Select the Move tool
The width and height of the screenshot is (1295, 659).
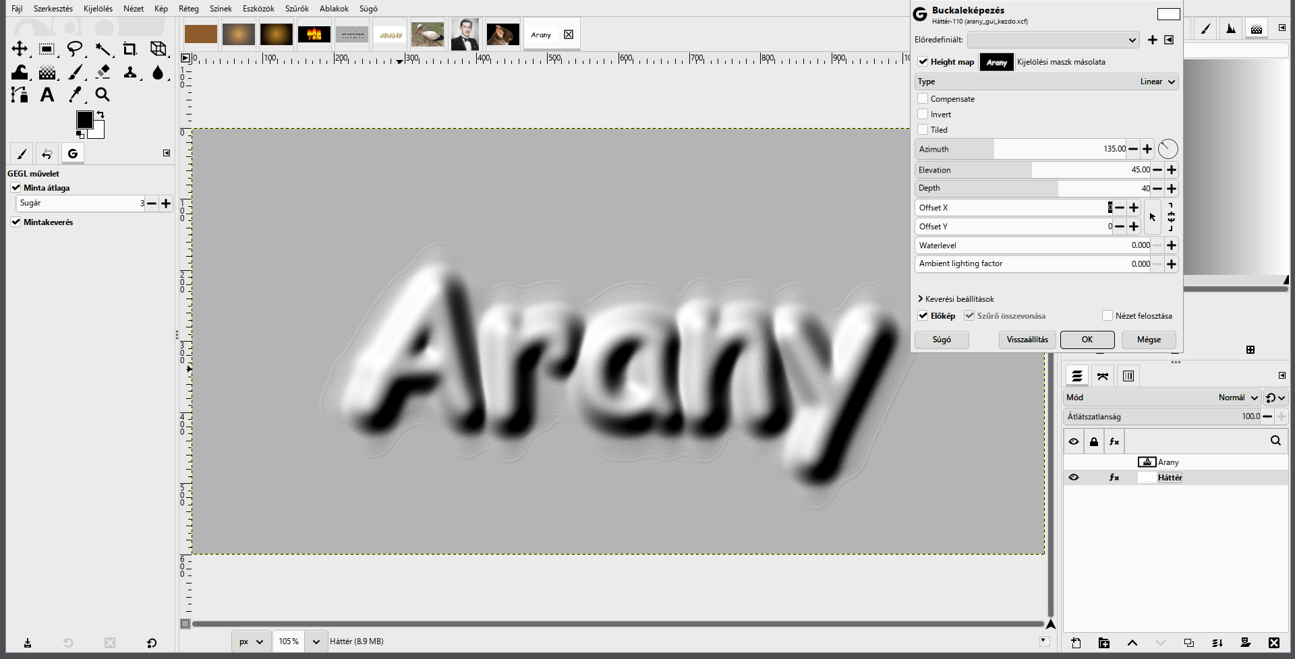click(20, 49)
